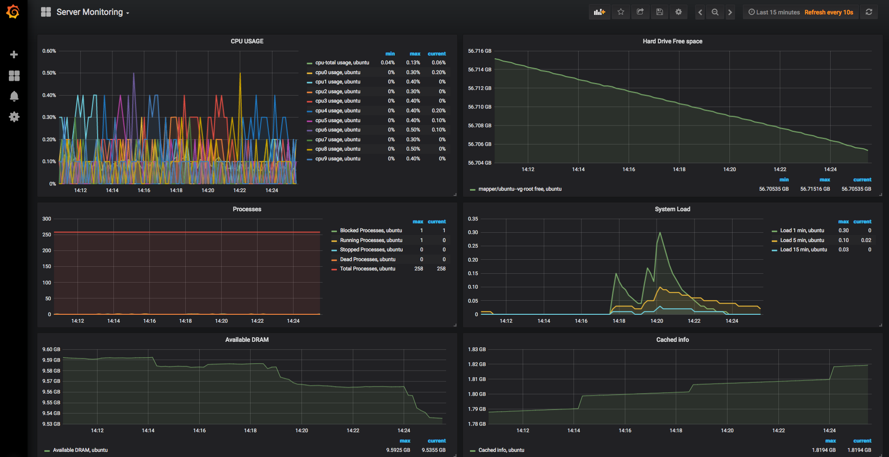
Task: Open Processes panel title menu
Action: pos(247,209)
